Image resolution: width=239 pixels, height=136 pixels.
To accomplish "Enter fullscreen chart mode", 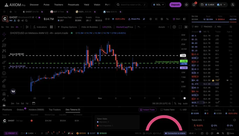I will click(180, 27).
